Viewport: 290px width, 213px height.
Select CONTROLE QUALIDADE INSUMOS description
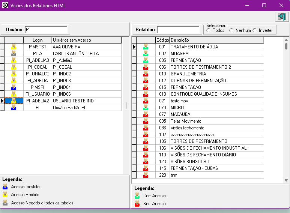217,94
